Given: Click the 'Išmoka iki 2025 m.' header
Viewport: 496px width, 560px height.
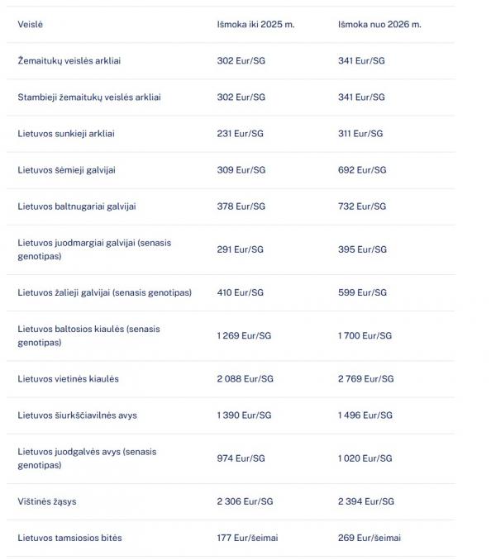Looking at the screenshot, I should [255, 25].
